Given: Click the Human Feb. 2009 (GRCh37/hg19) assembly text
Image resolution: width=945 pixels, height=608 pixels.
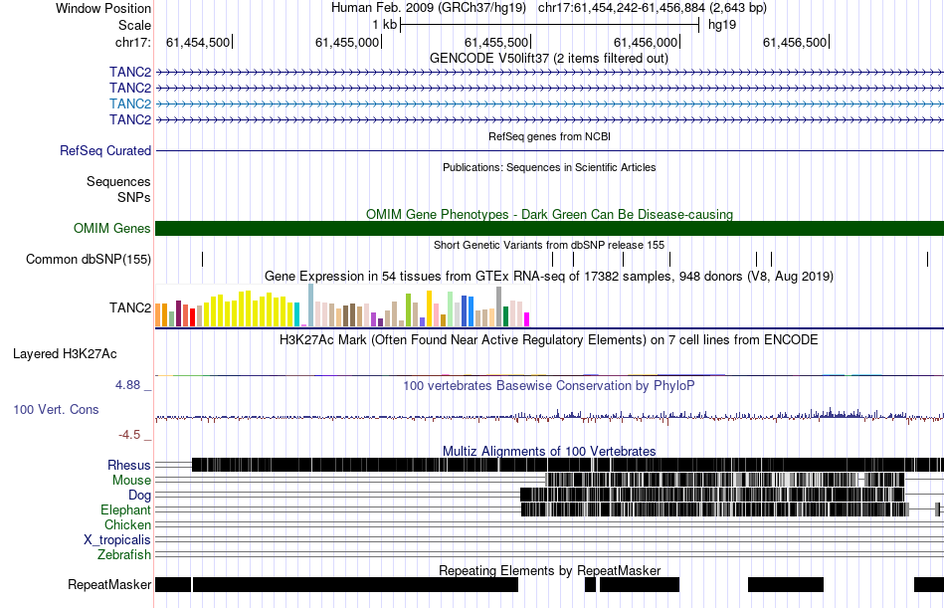Looking at the screenshot, I should pyautogui.click(x=429, y=8).
